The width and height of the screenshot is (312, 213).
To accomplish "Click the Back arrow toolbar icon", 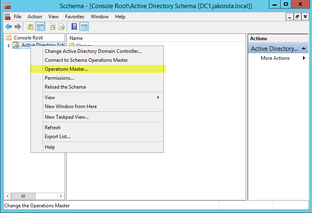I will pyautogui.click(x=8, y=27).
